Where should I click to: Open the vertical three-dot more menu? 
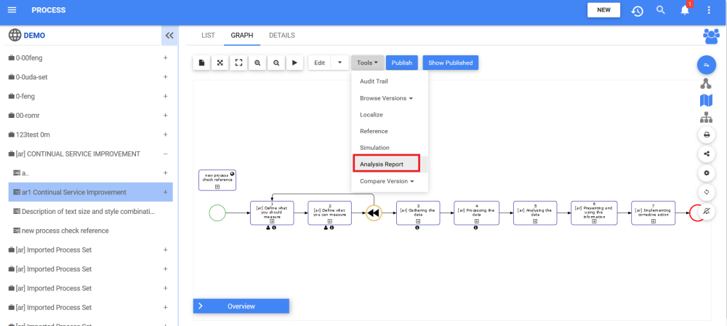coord(708,10)
